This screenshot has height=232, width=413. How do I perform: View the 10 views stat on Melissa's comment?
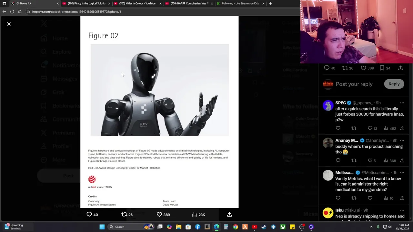click(x=388, y=198)
